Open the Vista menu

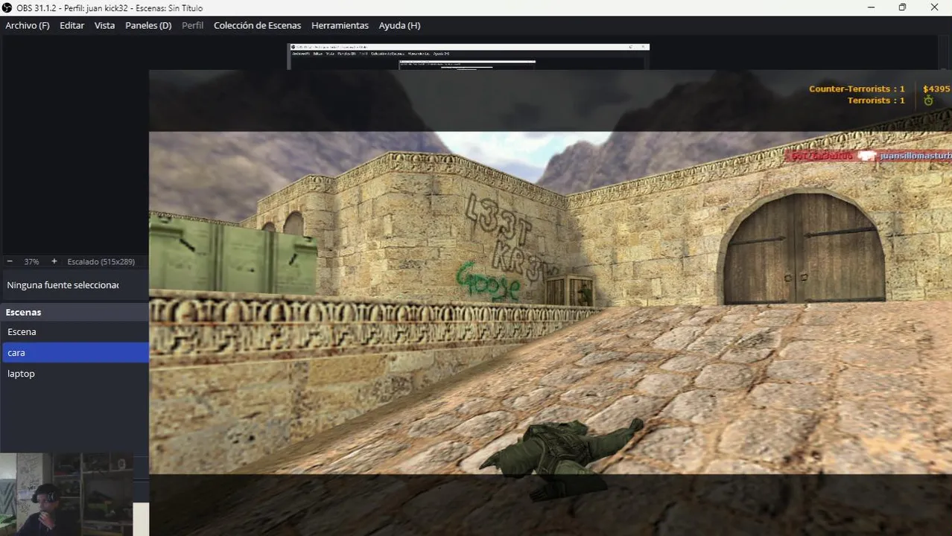tap(105, 25)
